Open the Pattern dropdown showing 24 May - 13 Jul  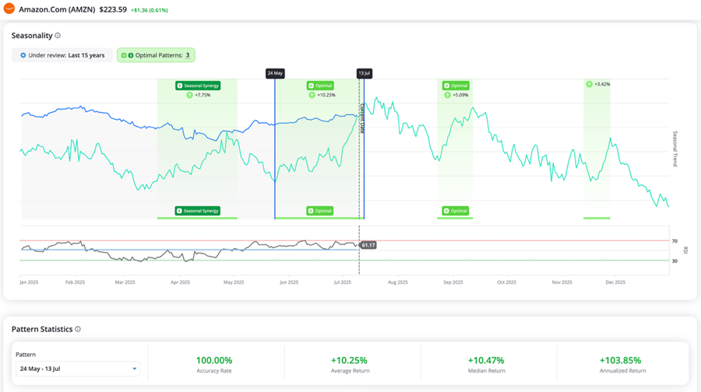tap(76, 369)
